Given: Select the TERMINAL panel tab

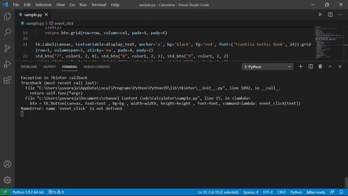Looking at the screenshot, I should 70,66.
